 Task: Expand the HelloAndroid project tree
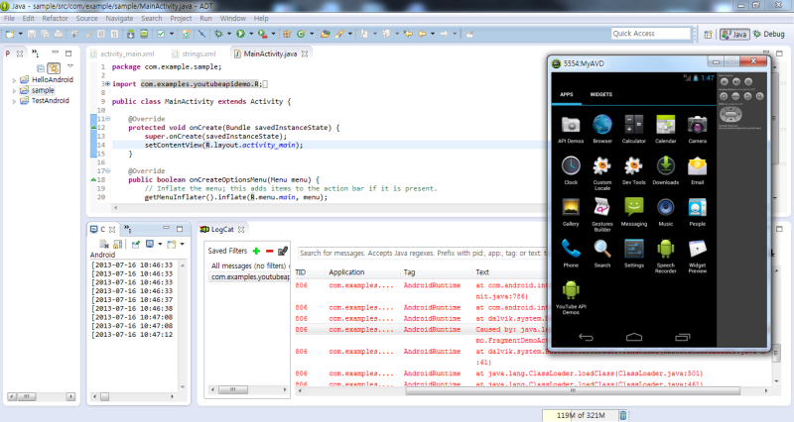14,80
